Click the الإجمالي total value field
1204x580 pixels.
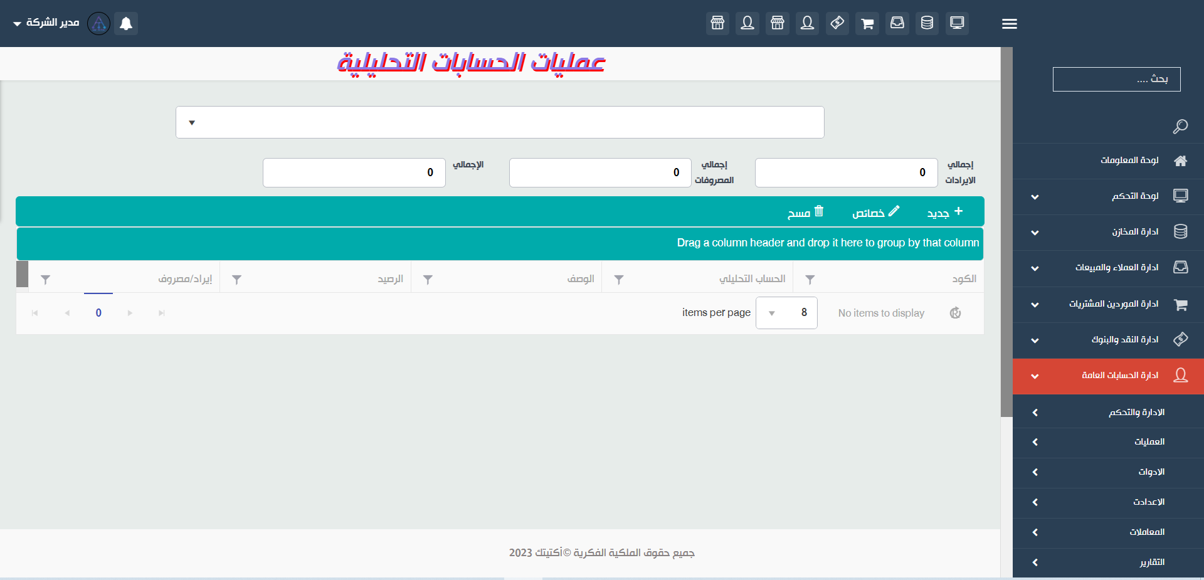tap(354, 172)
